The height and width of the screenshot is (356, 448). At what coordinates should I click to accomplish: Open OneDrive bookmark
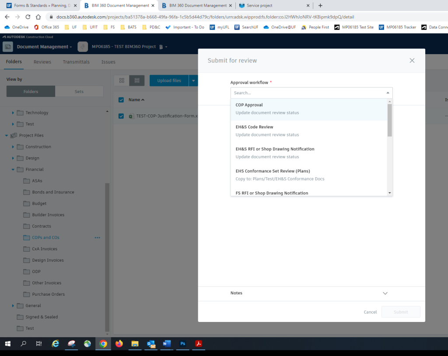(x=17, y=27)
